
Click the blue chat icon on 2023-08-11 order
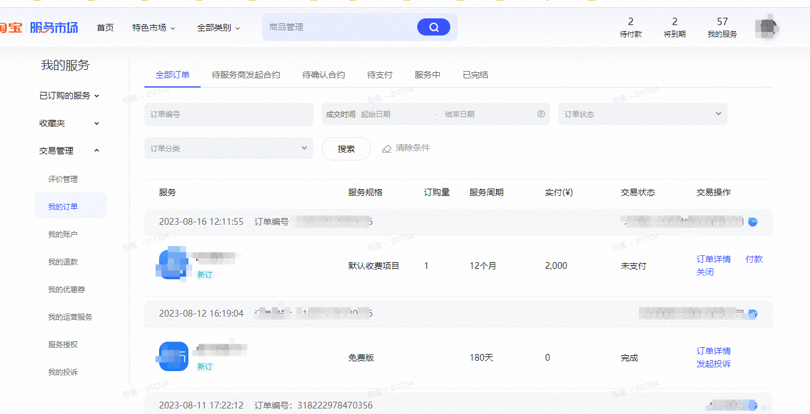click(x=752, y=405)
